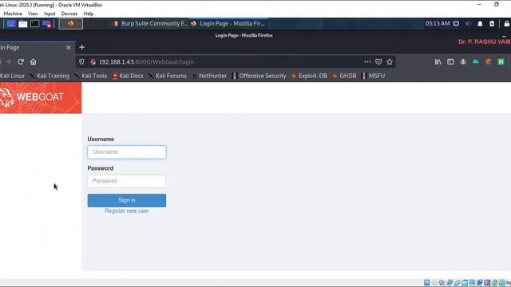This screenshot has height=287, width=511.
Task: Open the VirtualBox Machine menu
Action: [x=13, y=14]
